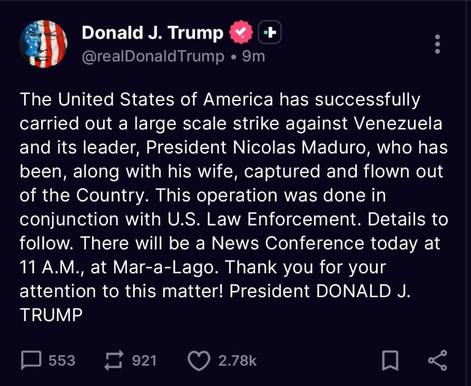Viewport: 471px width, 386px height.
Task: Click the red verified checkmark badge
Action: pyautogui.click(x=240, y=32)
